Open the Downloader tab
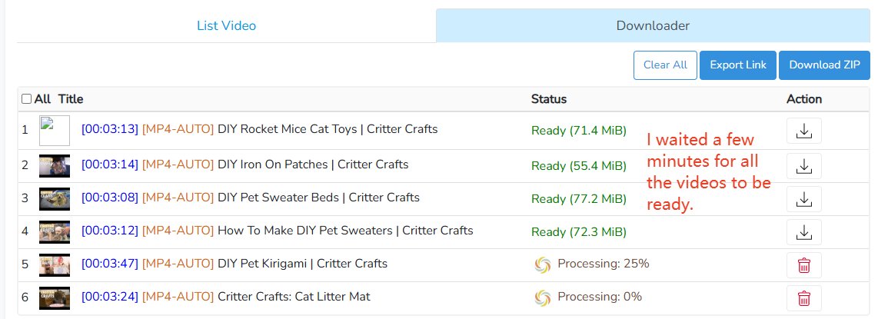 coord(653,26)
